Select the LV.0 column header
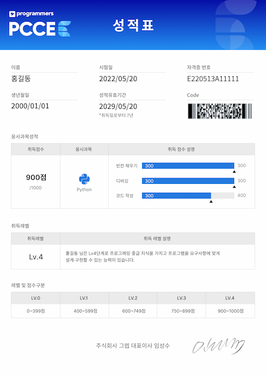 [35, 298]
